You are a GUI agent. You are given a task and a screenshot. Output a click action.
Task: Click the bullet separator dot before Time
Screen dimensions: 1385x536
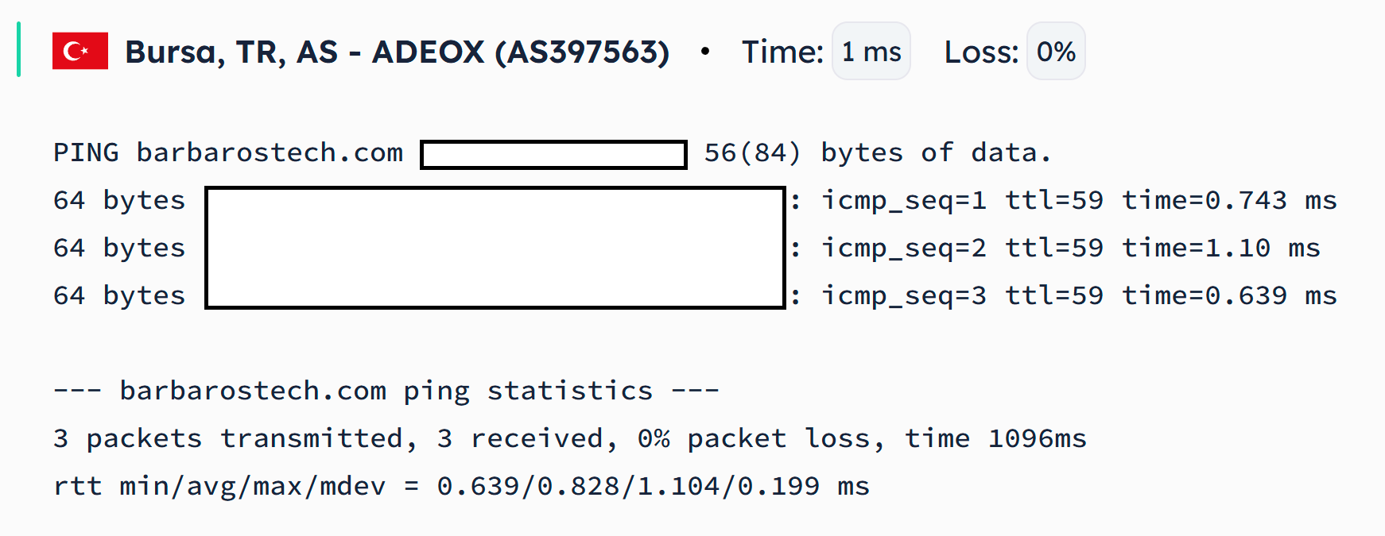tap(704, 52)
